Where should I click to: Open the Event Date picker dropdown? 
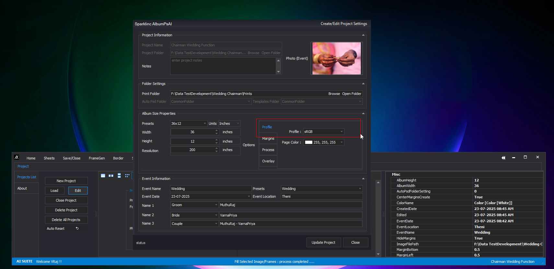249,196
